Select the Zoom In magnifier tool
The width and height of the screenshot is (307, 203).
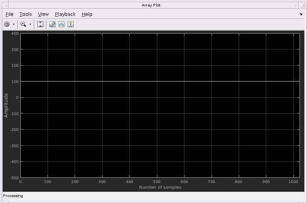[x=23, y=24]
